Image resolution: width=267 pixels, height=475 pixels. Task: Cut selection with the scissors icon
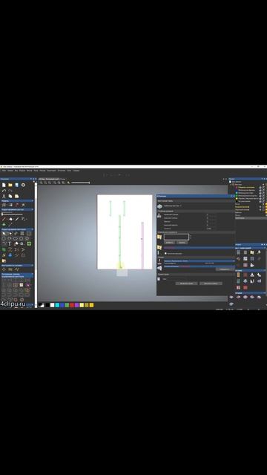4,196
